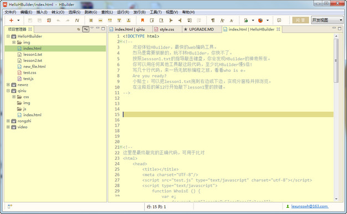The width and height of the screenshot is (347, 214).
Task: Click the red plus New icon
Action: tap(11, 20)
